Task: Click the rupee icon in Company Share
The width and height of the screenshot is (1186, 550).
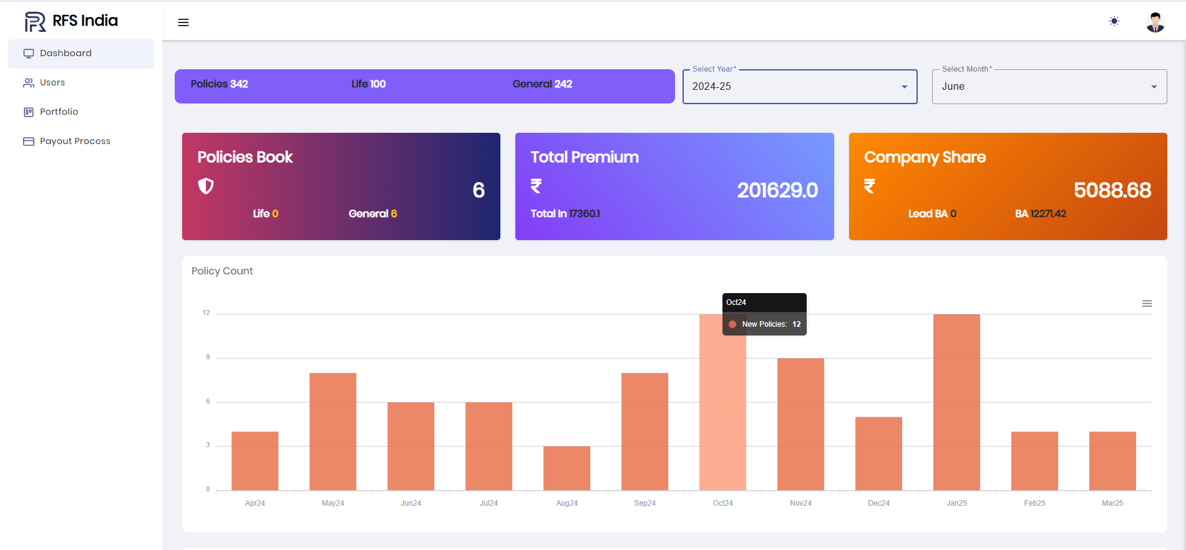Action: click(869, 186)
